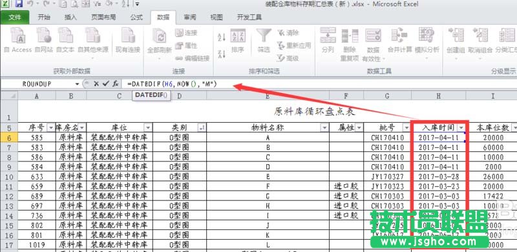
Task: Click the ROUNDUP name box
Action: coord(37,84)
